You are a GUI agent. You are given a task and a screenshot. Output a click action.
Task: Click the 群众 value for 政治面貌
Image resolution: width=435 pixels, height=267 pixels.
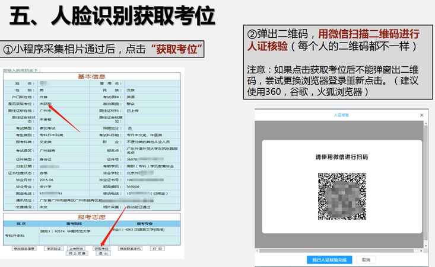point(131,104)
